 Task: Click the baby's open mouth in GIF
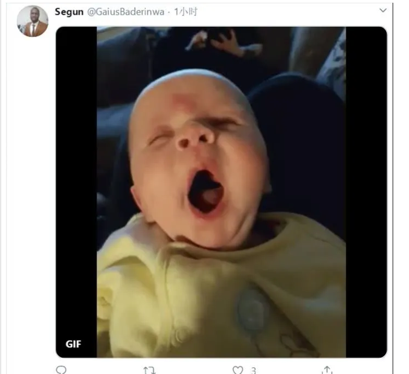point(205,192)
